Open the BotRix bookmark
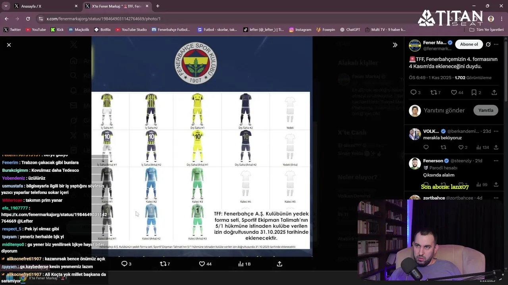This screenshot has height=285, width=508. [102, 30]
